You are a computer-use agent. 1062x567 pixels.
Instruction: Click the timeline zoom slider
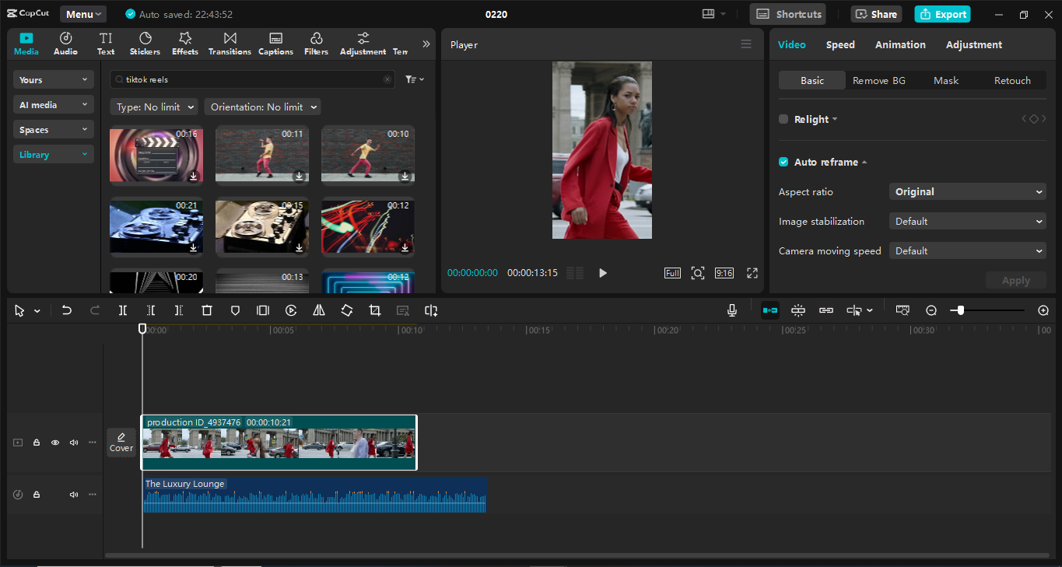point(987,310)
